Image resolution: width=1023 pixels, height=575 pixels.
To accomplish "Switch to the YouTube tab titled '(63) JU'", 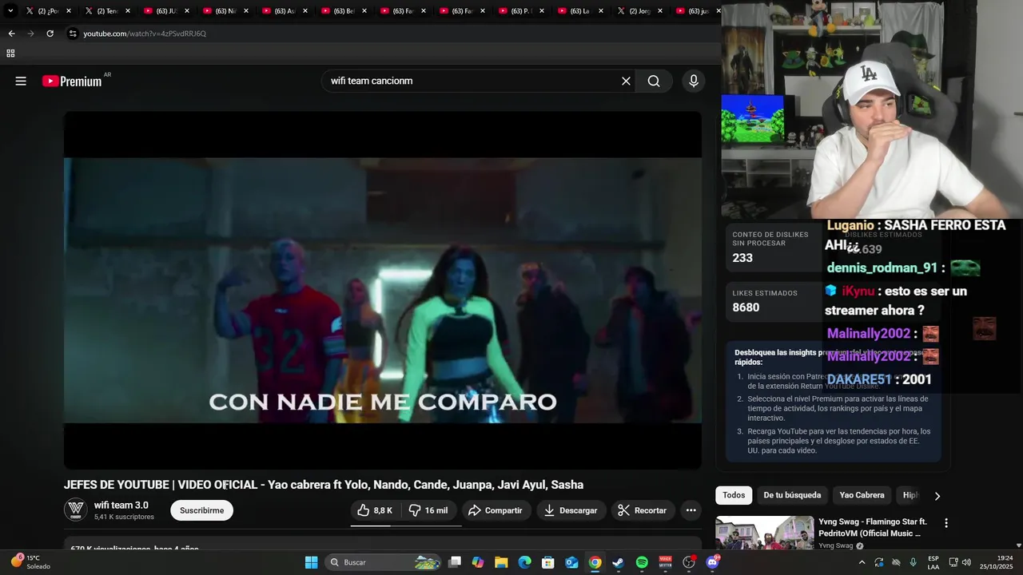I will click(x=166, y=11).
